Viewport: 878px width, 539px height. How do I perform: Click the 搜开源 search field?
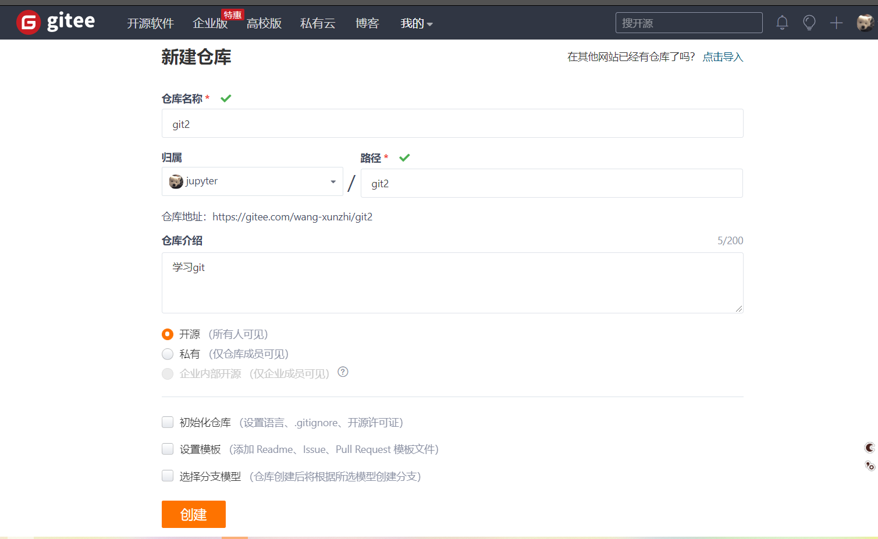coord(688,23)
